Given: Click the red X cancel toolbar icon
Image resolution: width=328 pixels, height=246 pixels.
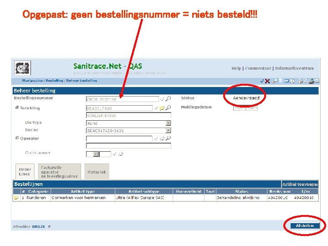Looking at the screenshot, I should pyautogui.click(x=267, y=81).
